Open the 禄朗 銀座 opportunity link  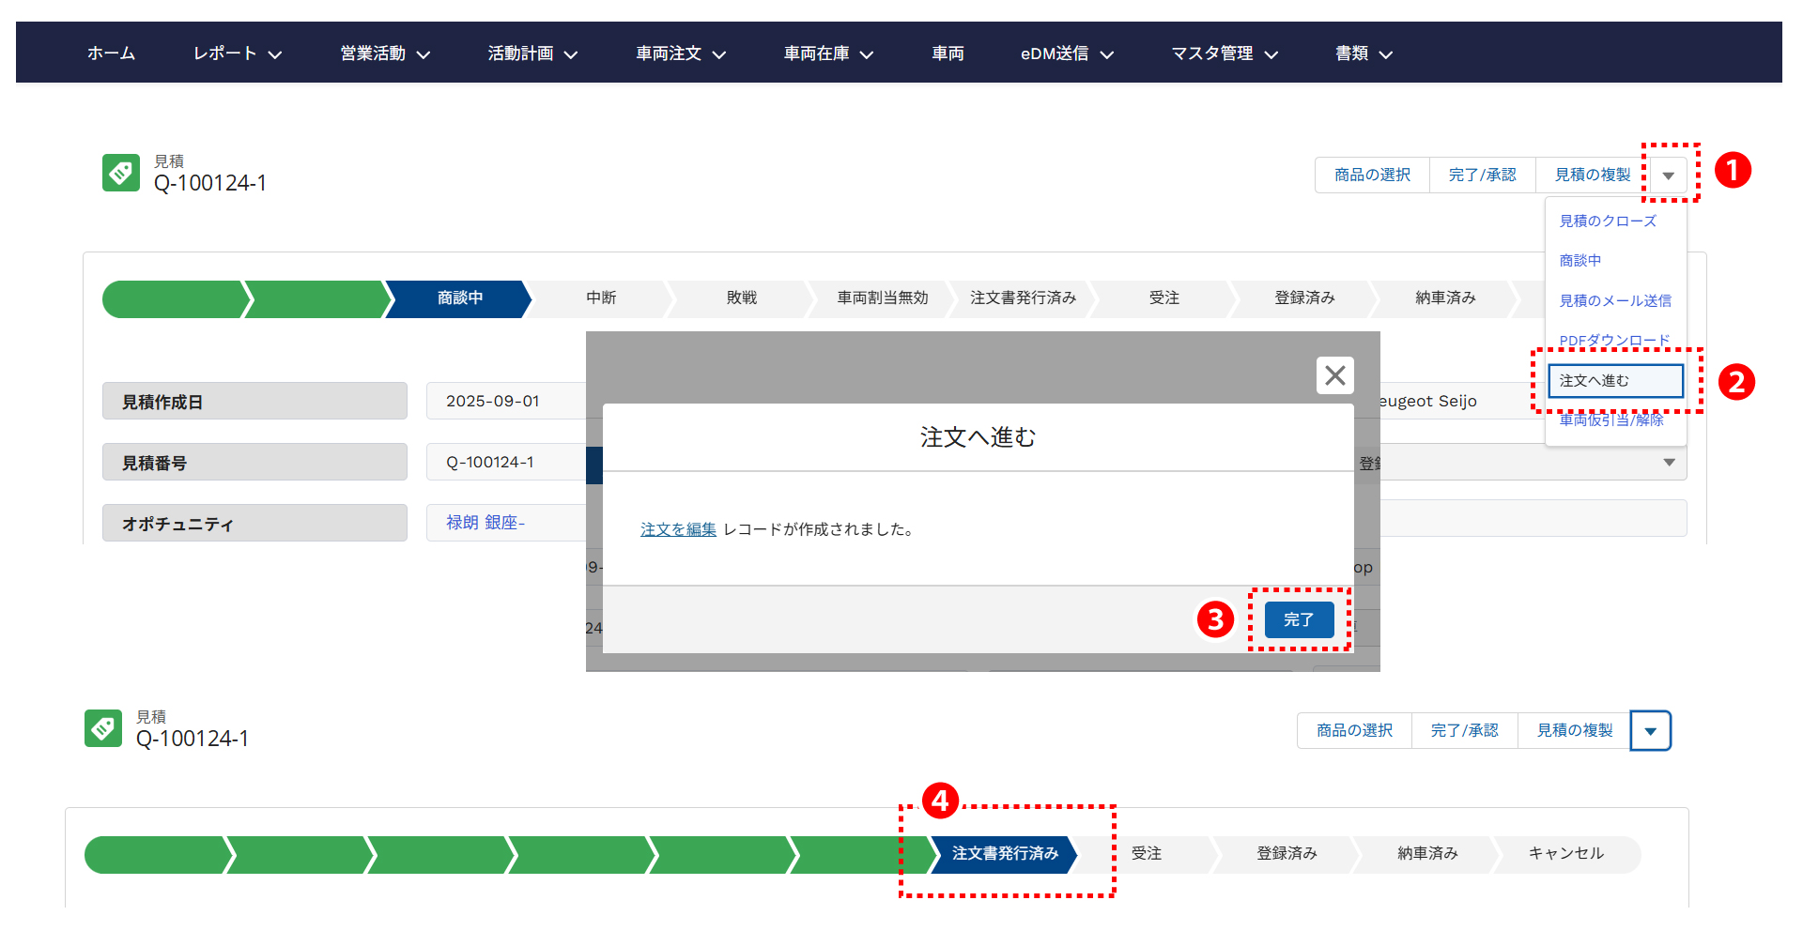coord(485,523)
